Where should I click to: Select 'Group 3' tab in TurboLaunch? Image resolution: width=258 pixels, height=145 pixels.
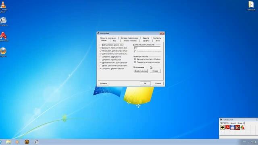(x=241, y=123)
